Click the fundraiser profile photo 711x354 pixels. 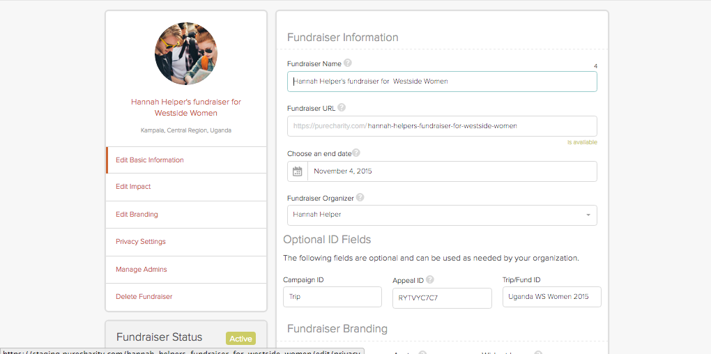(x=186, y=53)
